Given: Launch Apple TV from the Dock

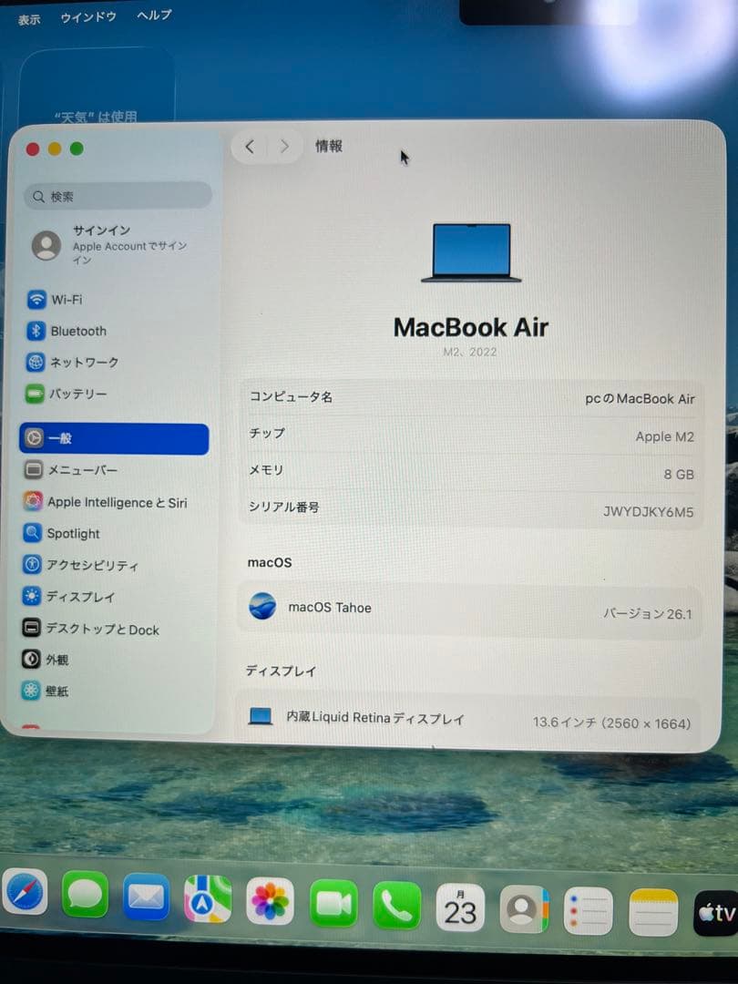Looking at the screenshot, I should (716, 914).
